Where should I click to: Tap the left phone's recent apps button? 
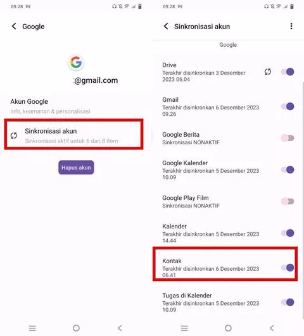click(x=32, y=328)
